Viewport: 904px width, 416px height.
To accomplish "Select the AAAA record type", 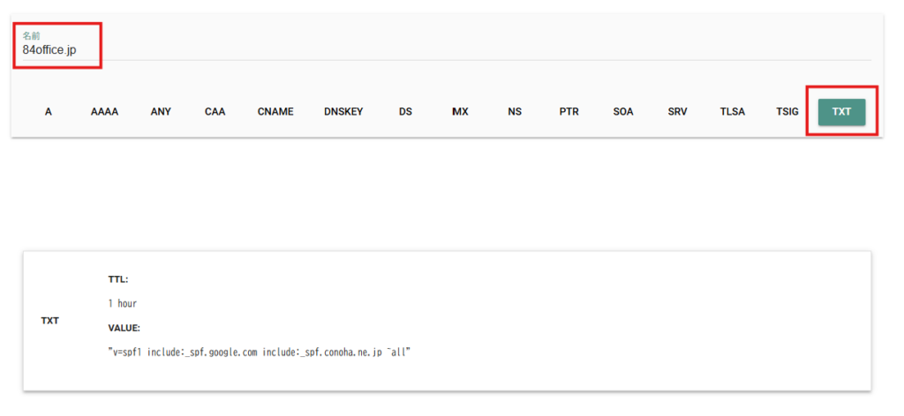I will click(x=104, y=112).
